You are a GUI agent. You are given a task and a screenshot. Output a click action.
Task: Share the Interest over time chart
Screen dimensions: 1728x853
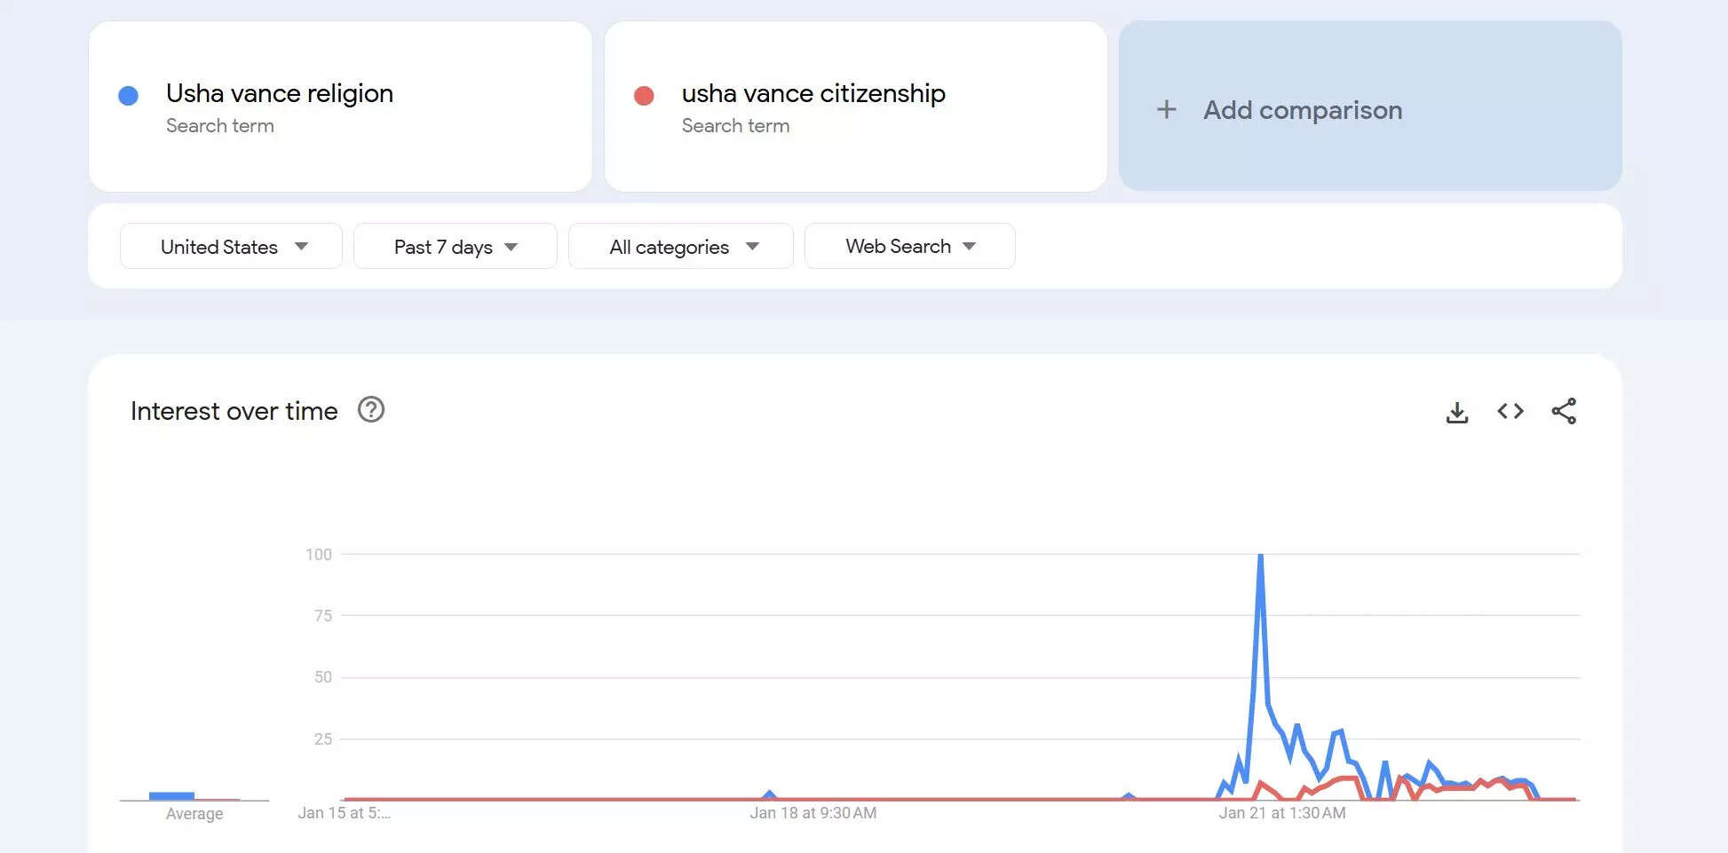click(x=1565, y=410)
